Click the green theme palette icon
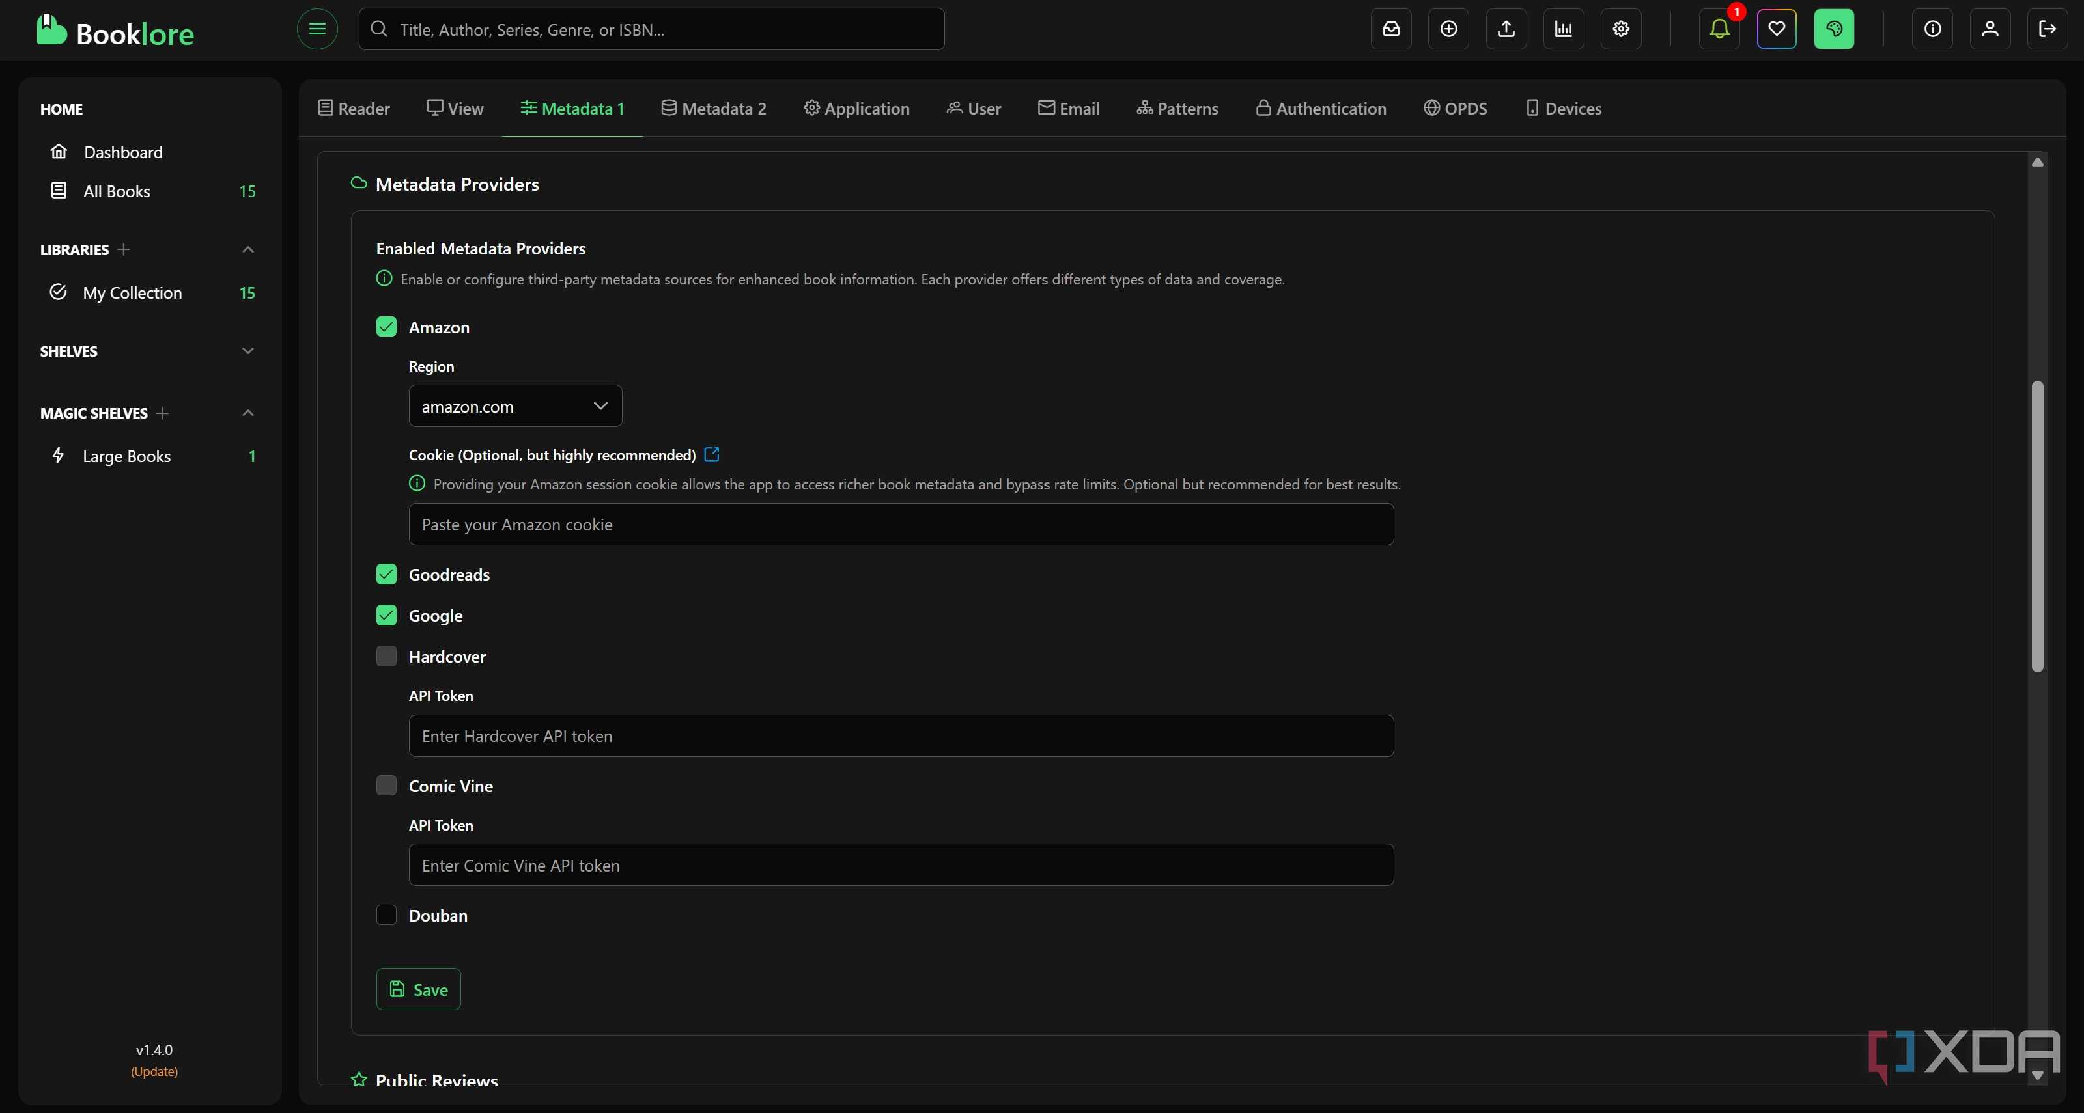This screenshot has height=1113, width=2084. pos(1834,29)
